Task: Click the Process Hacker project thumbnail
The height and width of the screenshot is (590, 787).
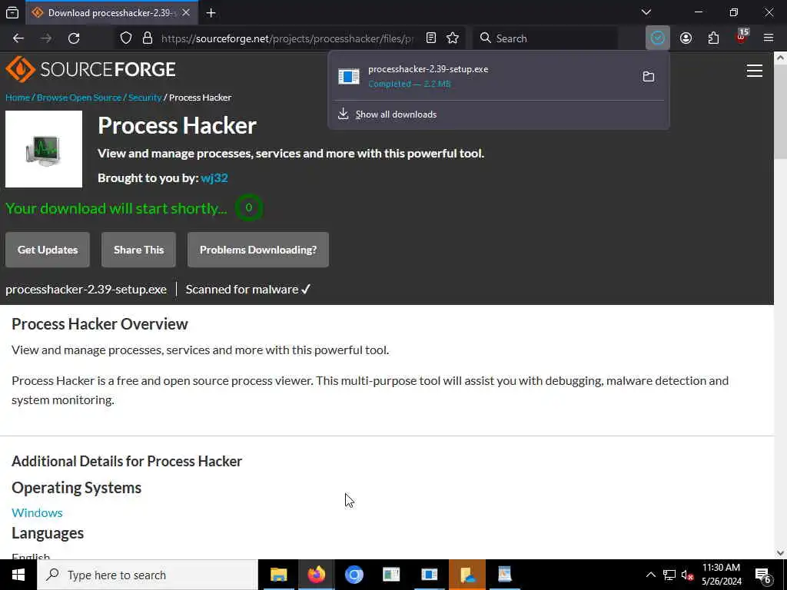Action: tap(44, 149)
